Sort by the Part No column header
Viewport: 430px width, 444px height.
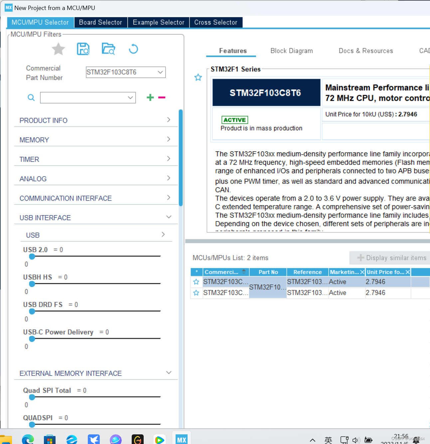tap(268, 272)
